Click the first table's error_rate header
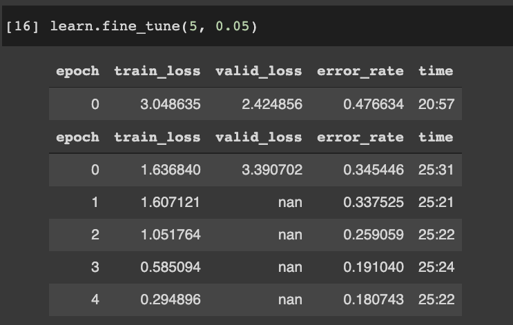This screenshot has height=325, width=513. (x=360, y=71)
